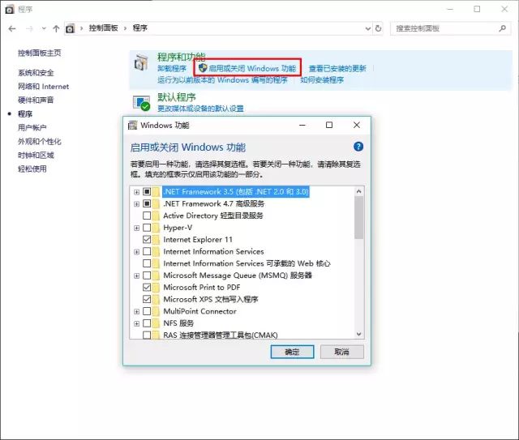
Task: Uncheck Microsoft XPS 文档写入程序 checkbox
Action: (147, 299)
